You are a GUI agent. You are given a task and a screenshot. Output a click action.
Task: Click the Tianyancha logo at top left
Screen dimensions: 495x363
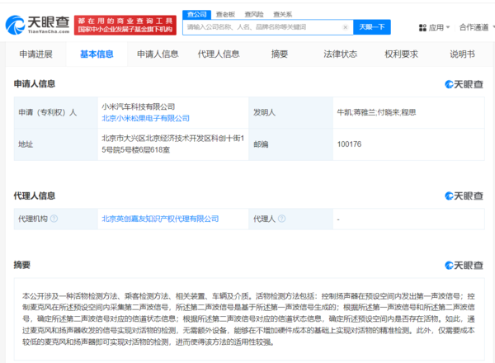[38, 21]
